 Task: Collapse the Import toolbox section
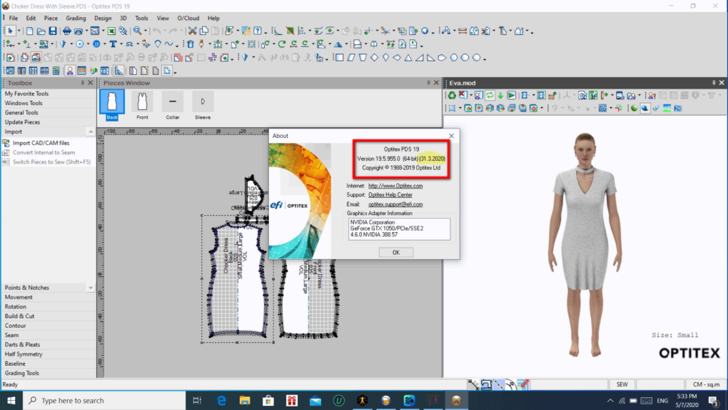[91, 132]
